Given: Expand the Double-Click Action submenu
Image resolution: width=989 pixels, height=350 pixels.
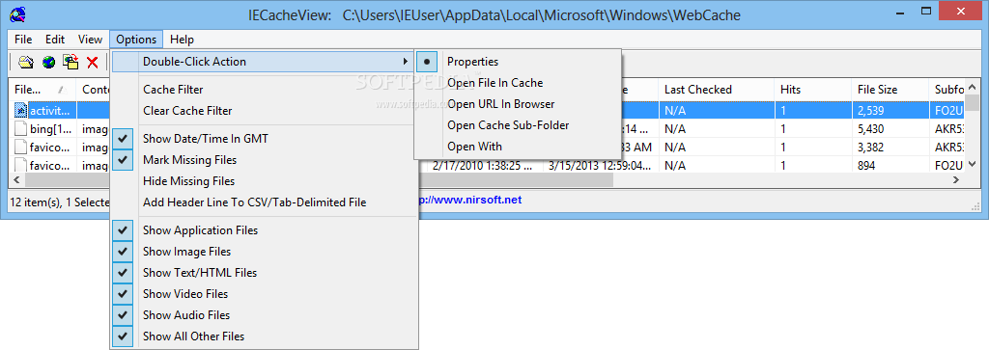Looking at the screenshot, I should click(264, 62).
